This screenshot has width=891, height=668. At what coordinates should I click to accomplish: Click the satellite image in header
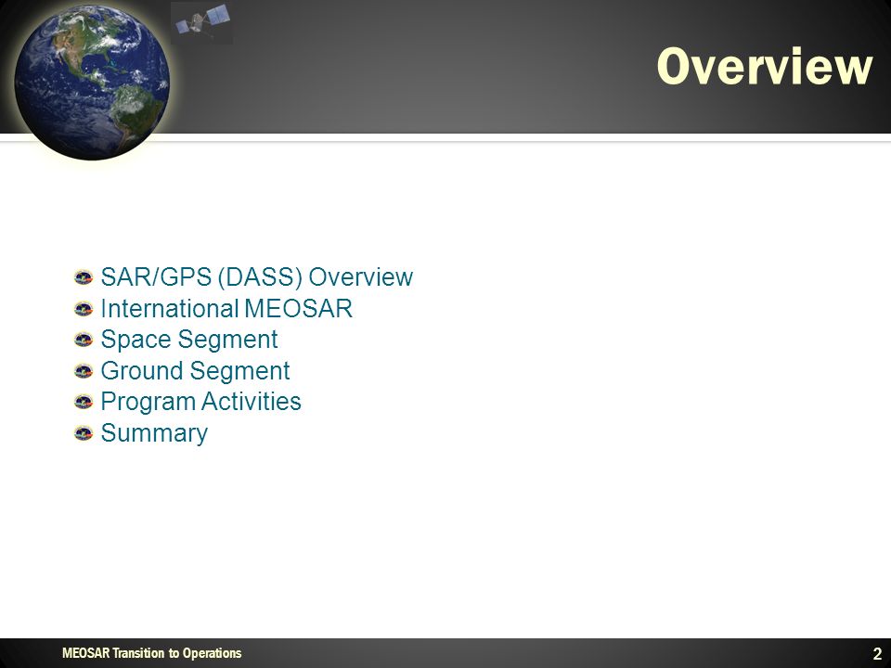click(x=201, y=22)
